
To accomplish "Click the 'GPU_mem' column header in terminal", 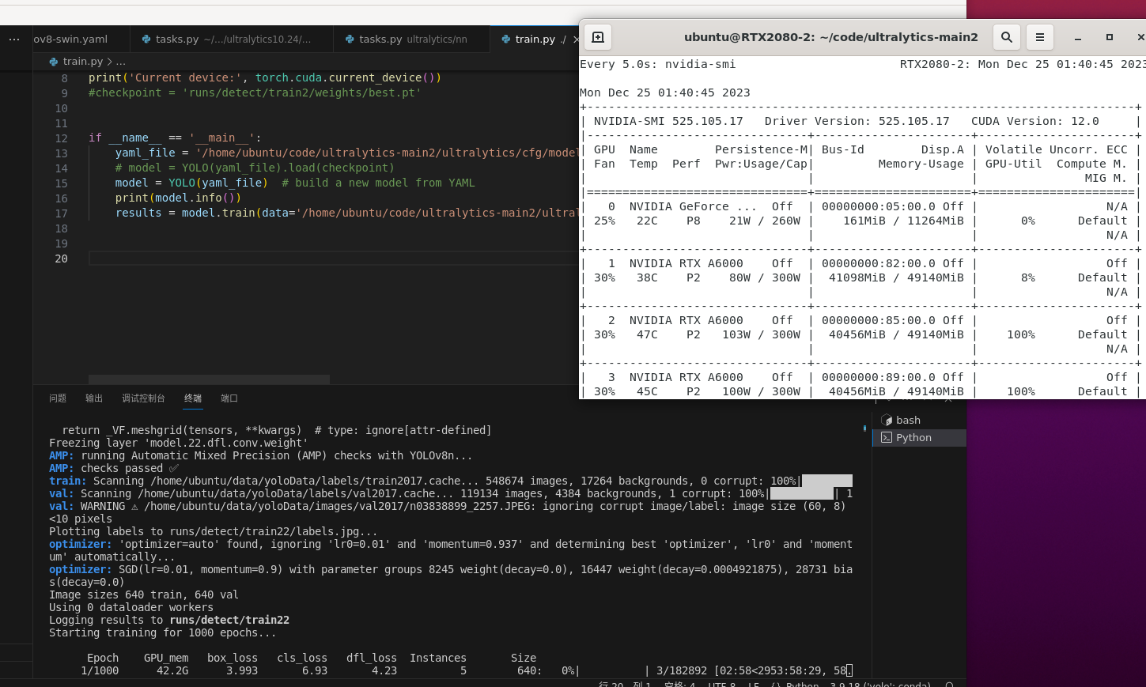I will tap(166, 658).
